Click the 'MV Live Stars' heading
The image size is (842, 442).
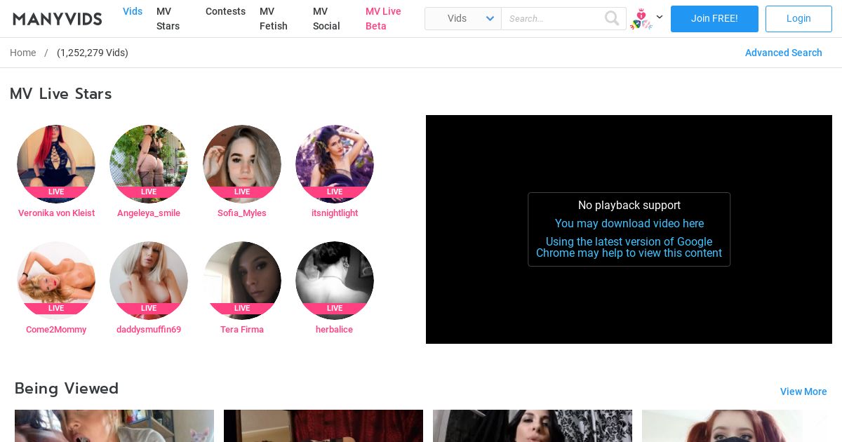tap(61, 94)
